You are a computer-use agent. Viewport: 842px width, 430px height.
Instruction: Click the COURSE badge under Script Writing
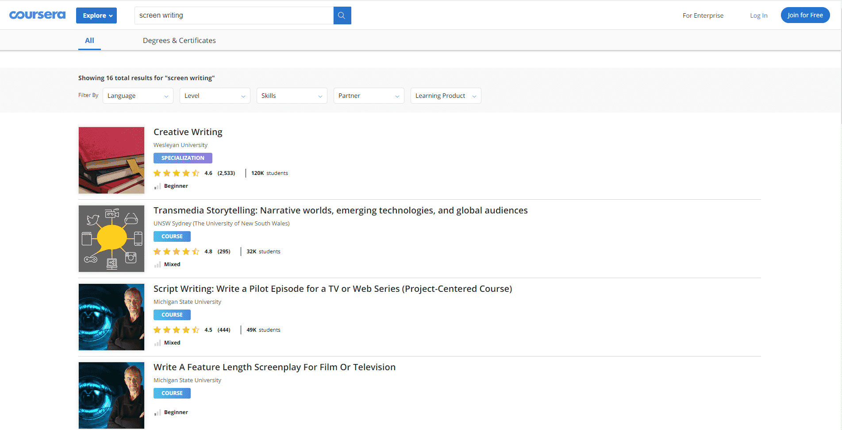172,315
